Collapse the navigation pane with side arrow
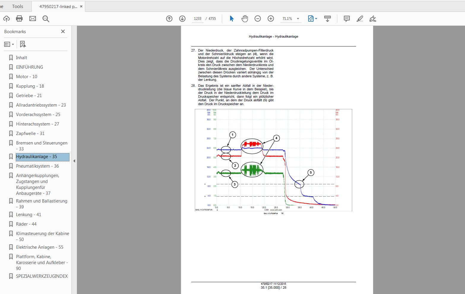This screenshot has height=294, width=465. [x=74, y=161]
